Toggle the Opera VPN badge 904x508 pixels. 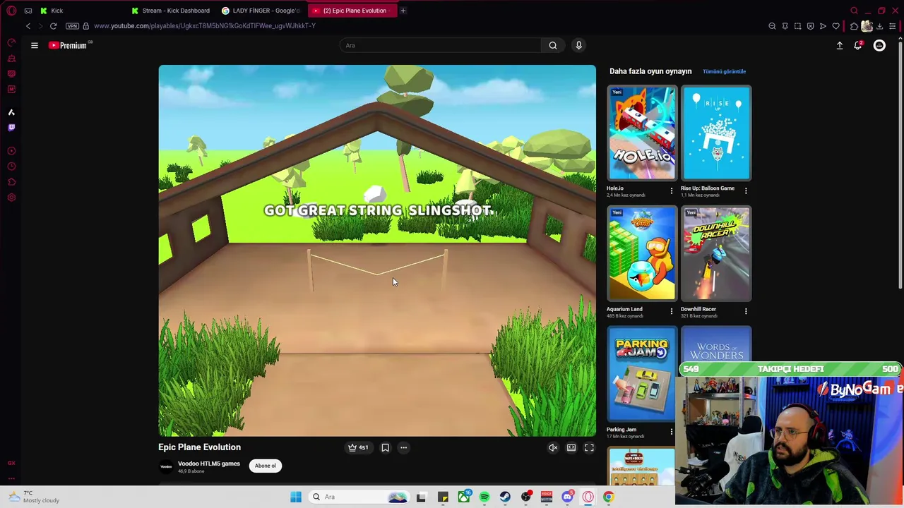(x=72, y=26)
